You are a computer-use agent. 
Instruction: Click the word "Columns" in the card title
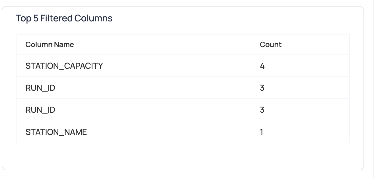click(93, 18)
